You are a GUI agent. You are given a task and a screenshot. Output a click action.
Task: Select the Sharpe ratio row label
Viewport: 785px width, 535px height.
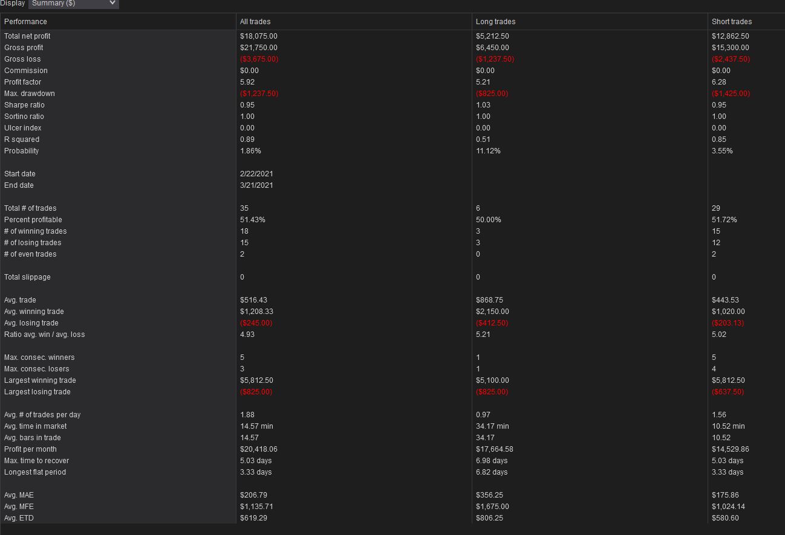[x=24, y=105]
